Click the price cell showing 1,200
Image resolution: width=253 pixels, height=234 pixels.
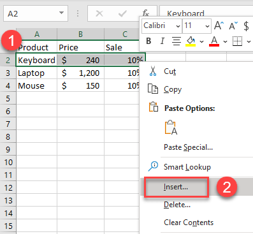pyautogui.click(x=80, y=73)
